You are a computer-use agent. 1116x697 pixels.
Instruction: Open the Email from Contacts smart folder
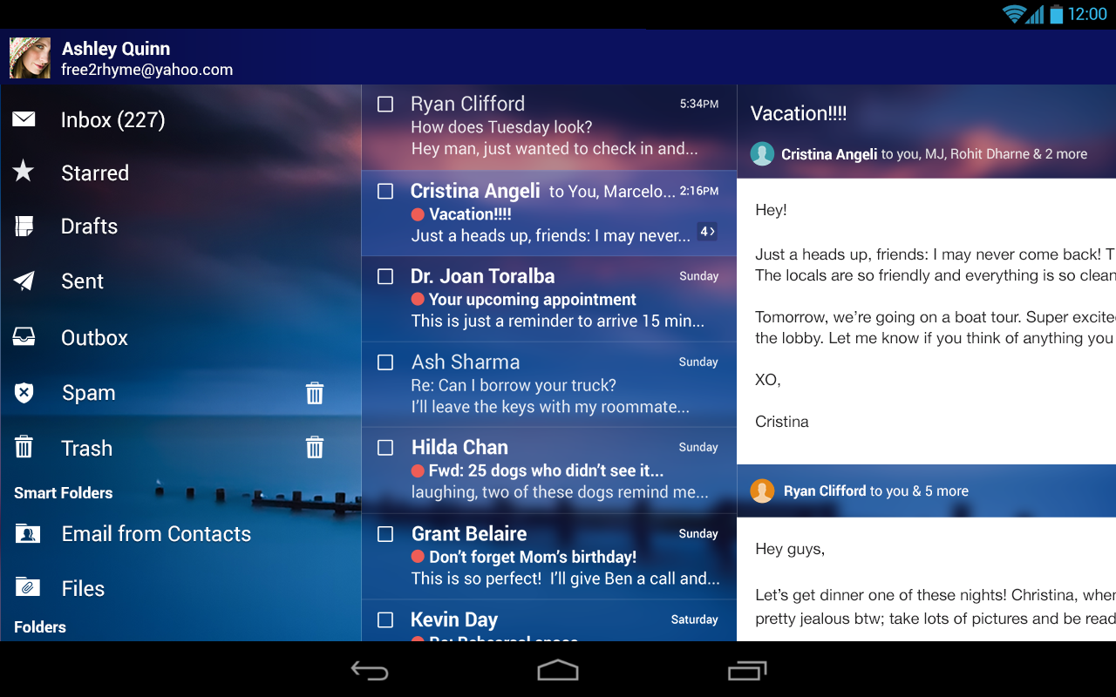point(155,533)
